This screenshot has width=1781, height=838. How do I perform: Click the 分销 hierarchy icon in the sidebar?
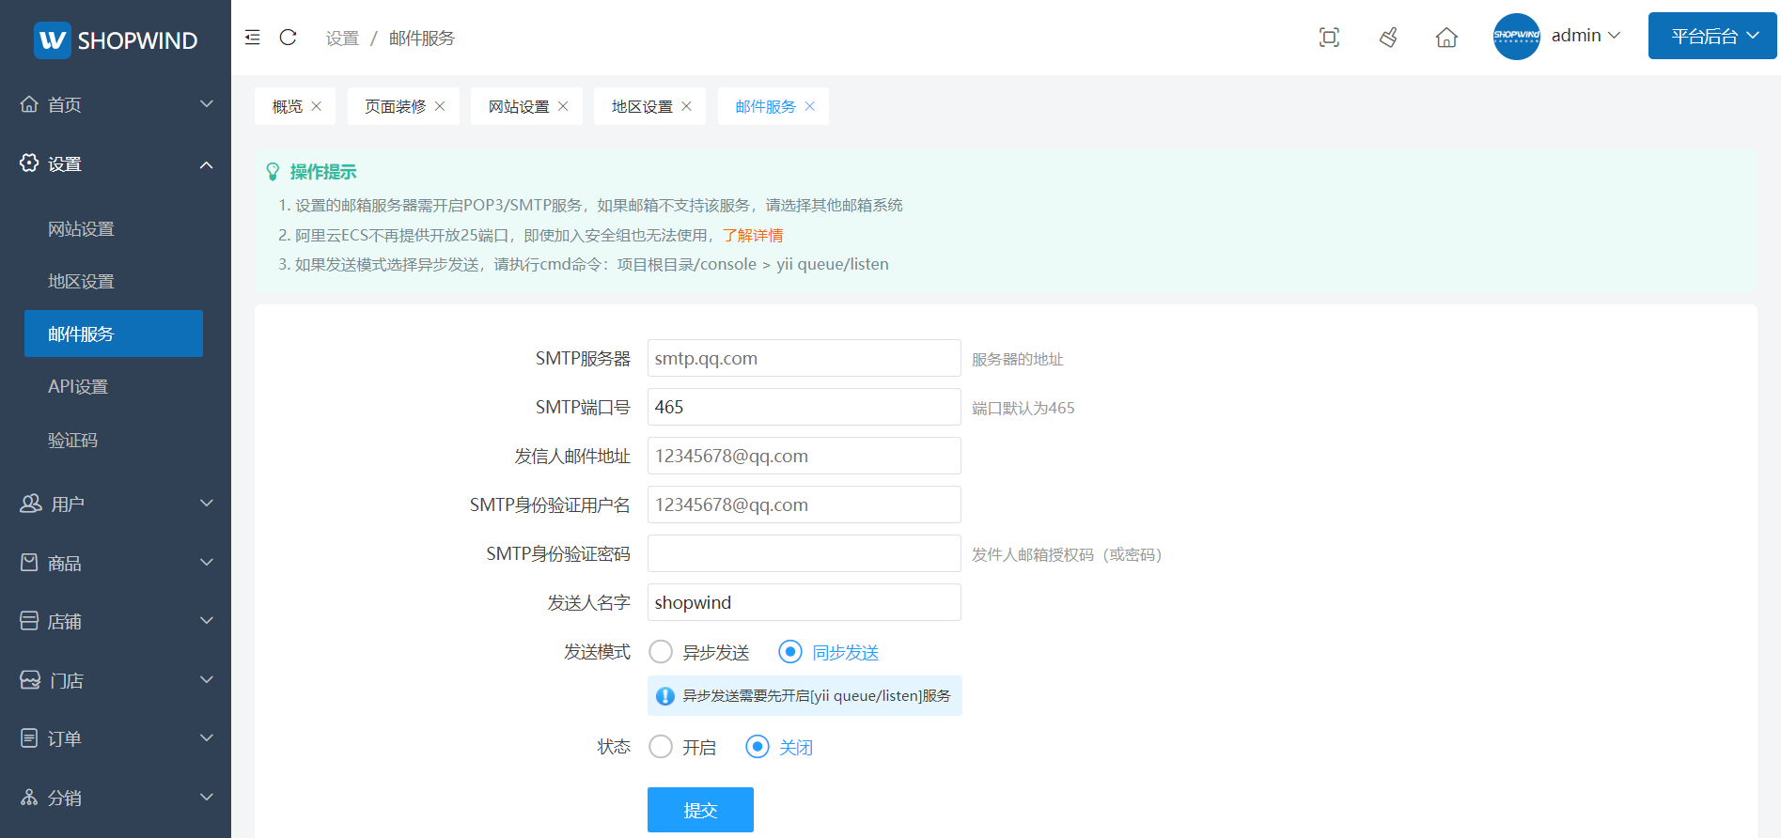pos(29,798)
